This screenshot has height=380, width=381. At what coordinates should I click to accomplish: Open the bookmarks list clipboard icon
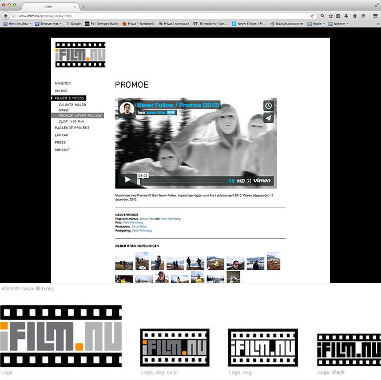click(x=338, y=16)
